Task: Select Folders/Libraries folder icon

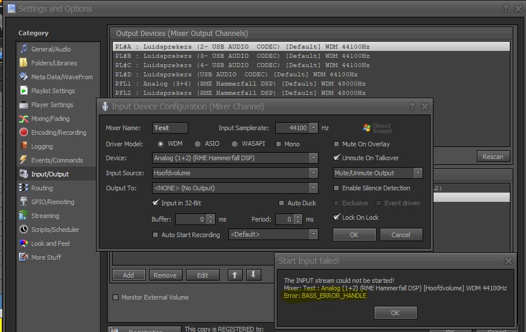Action: 24,63
